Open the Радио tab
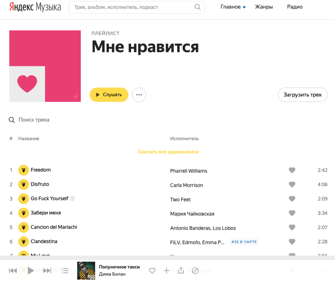335x281 pixels. coord(295,7)
